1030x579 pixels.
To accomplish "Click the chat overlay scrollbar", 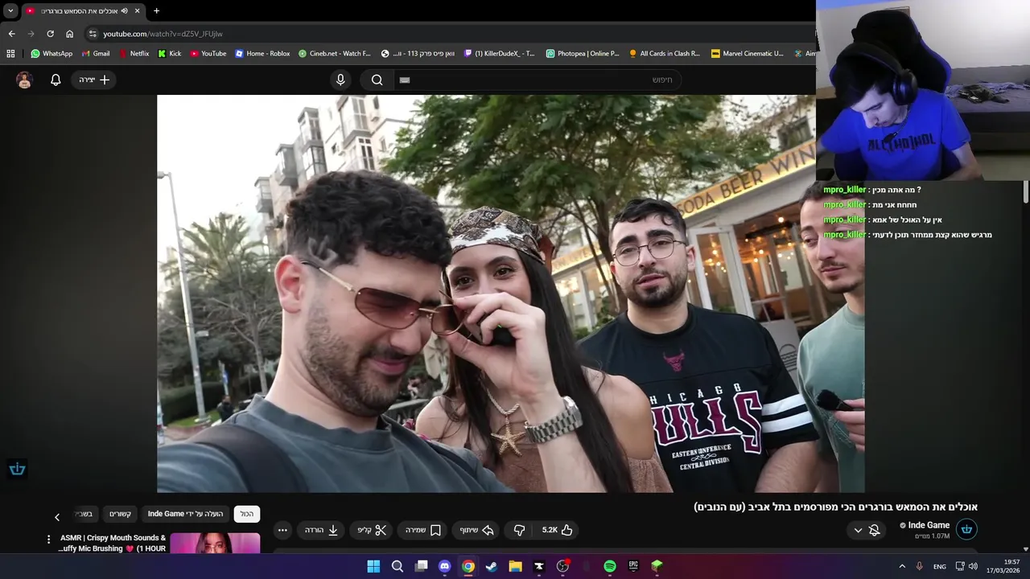I will pos(1026,192).
